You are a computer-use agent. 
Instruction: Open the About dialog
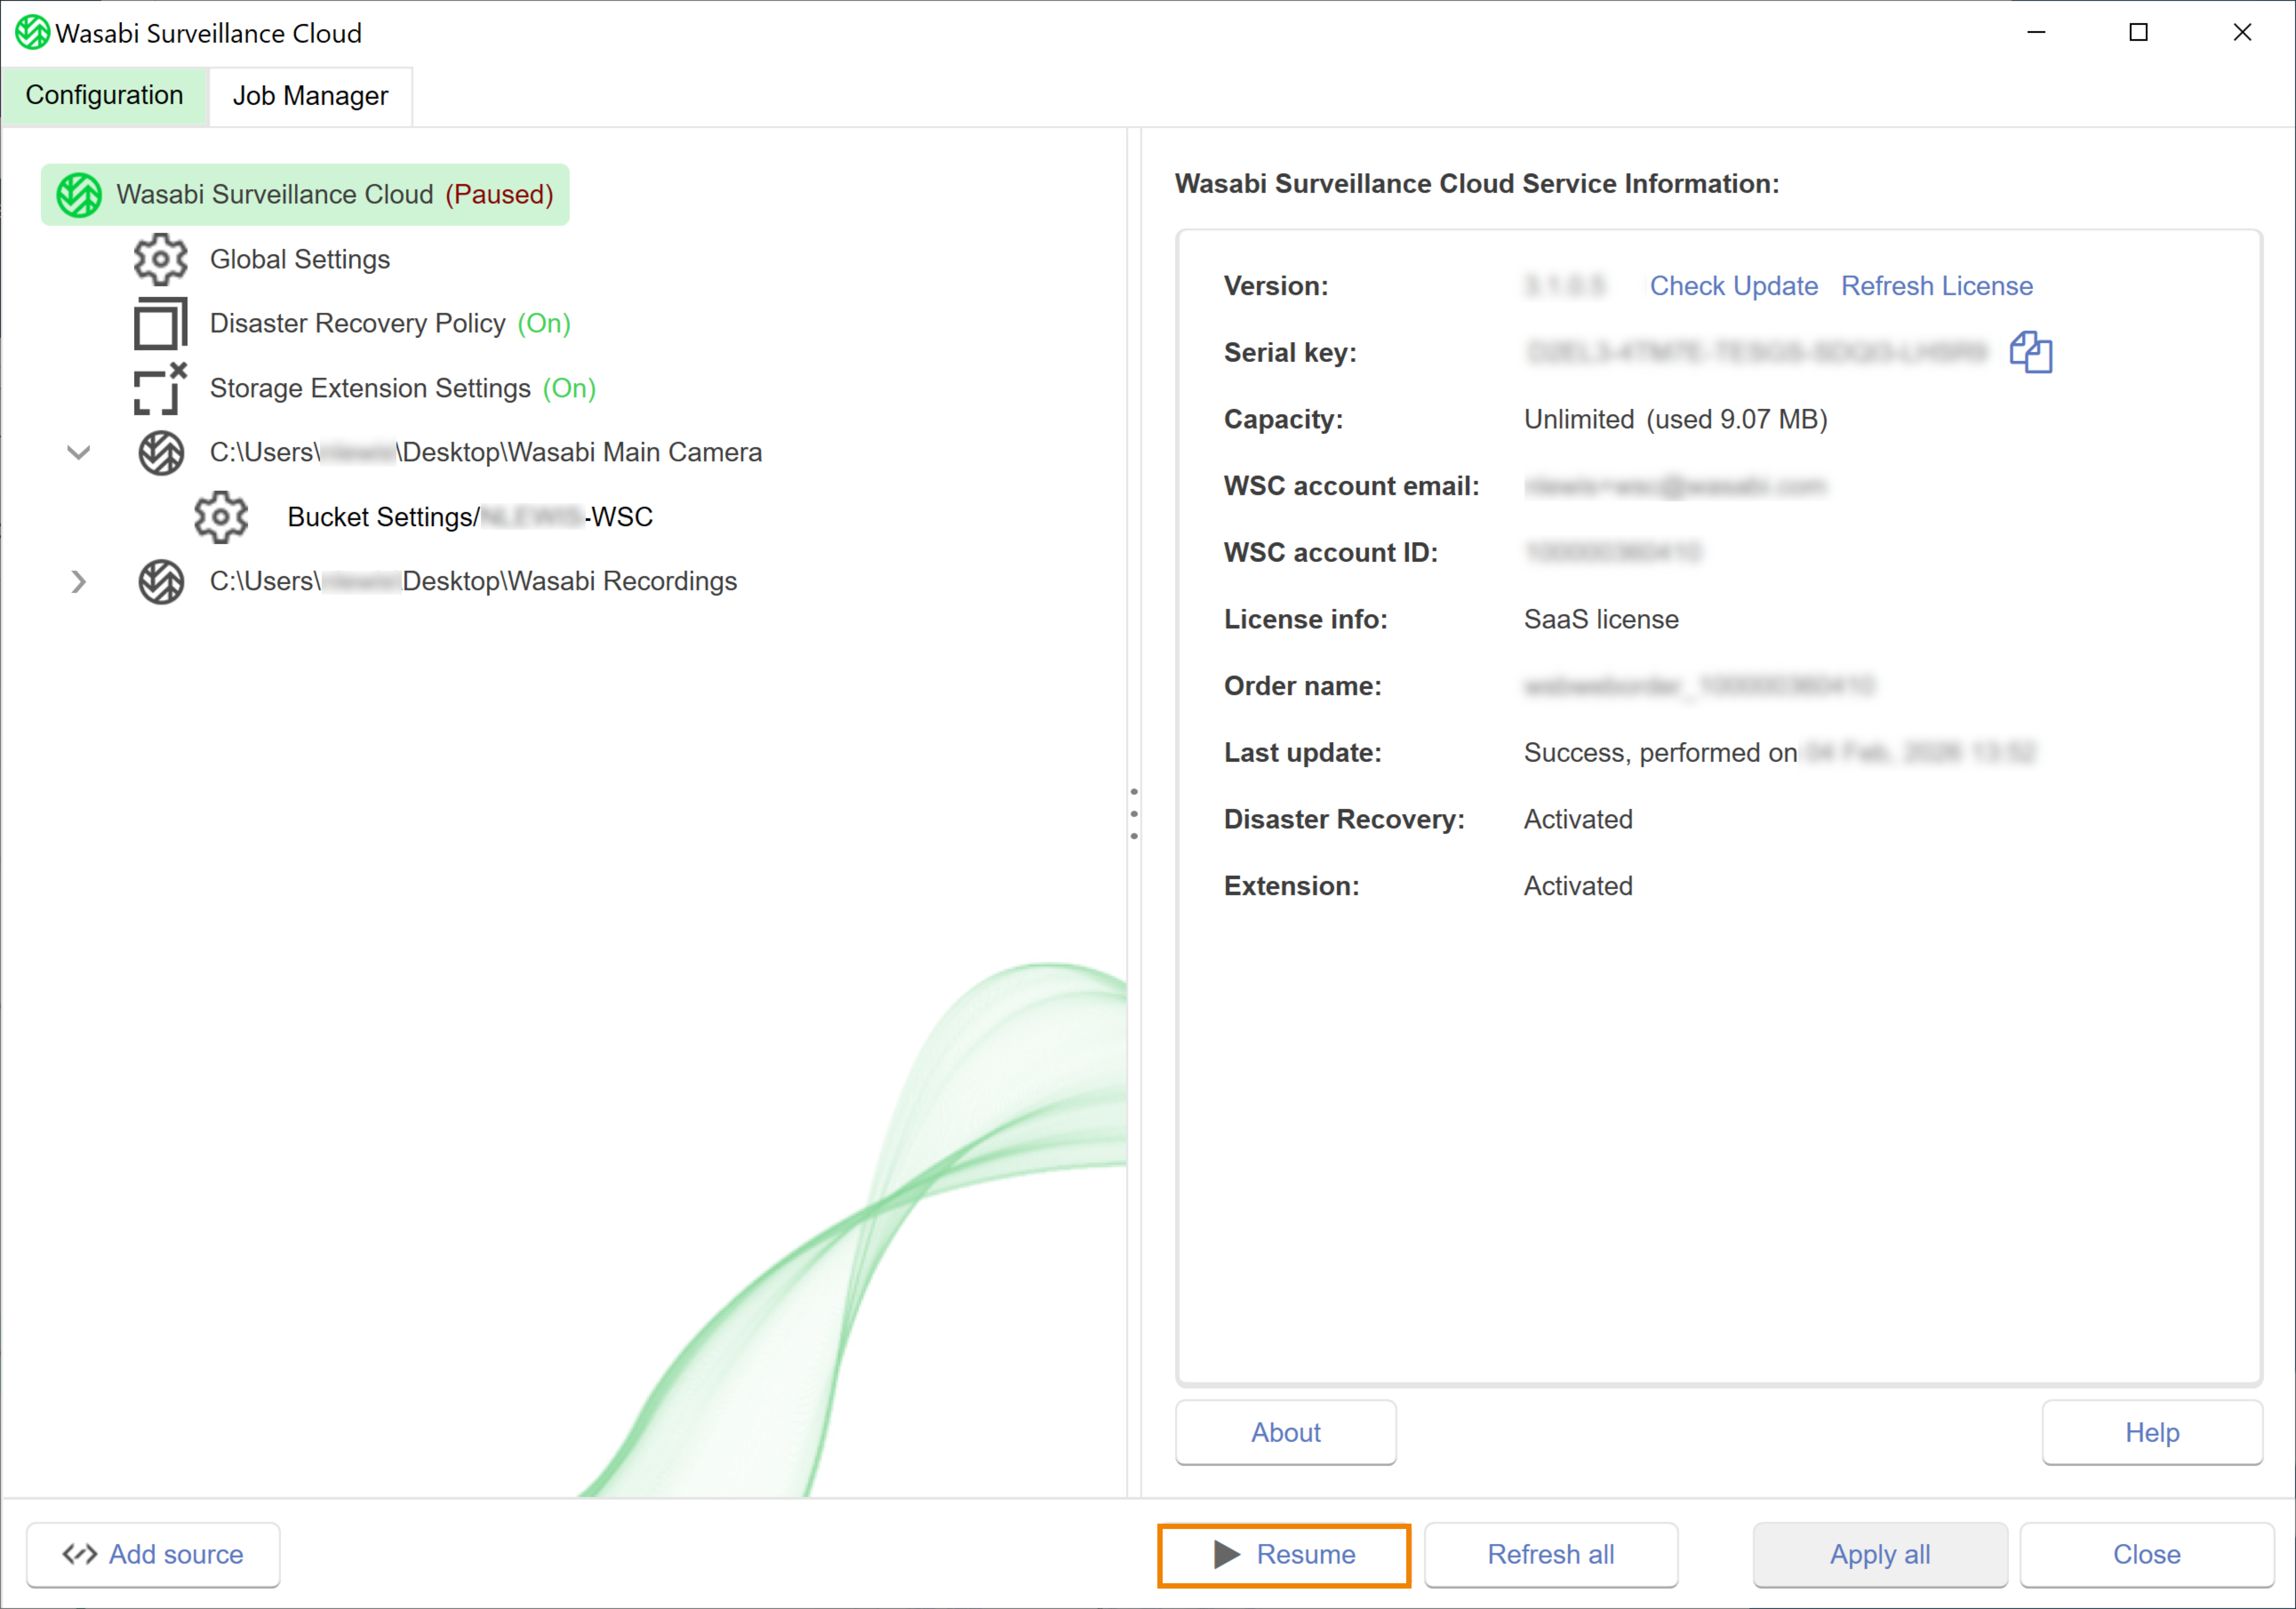pos(1286,1433)
